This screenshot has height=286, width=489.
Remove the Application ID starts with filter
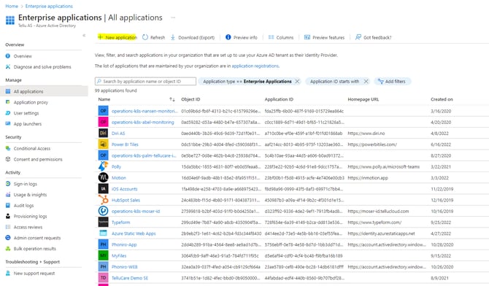(366, 82)
